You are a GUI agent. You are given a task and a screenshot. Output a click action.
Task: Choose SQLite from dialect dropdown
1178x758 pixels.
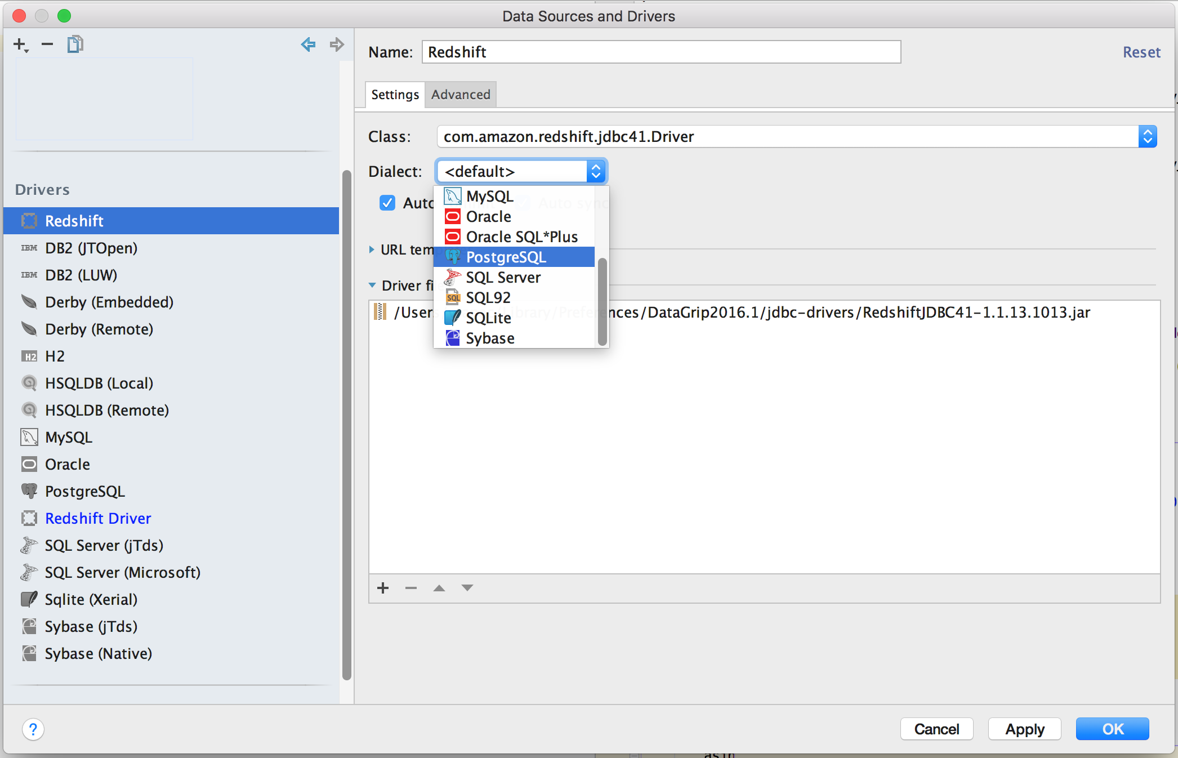[514, 318]
